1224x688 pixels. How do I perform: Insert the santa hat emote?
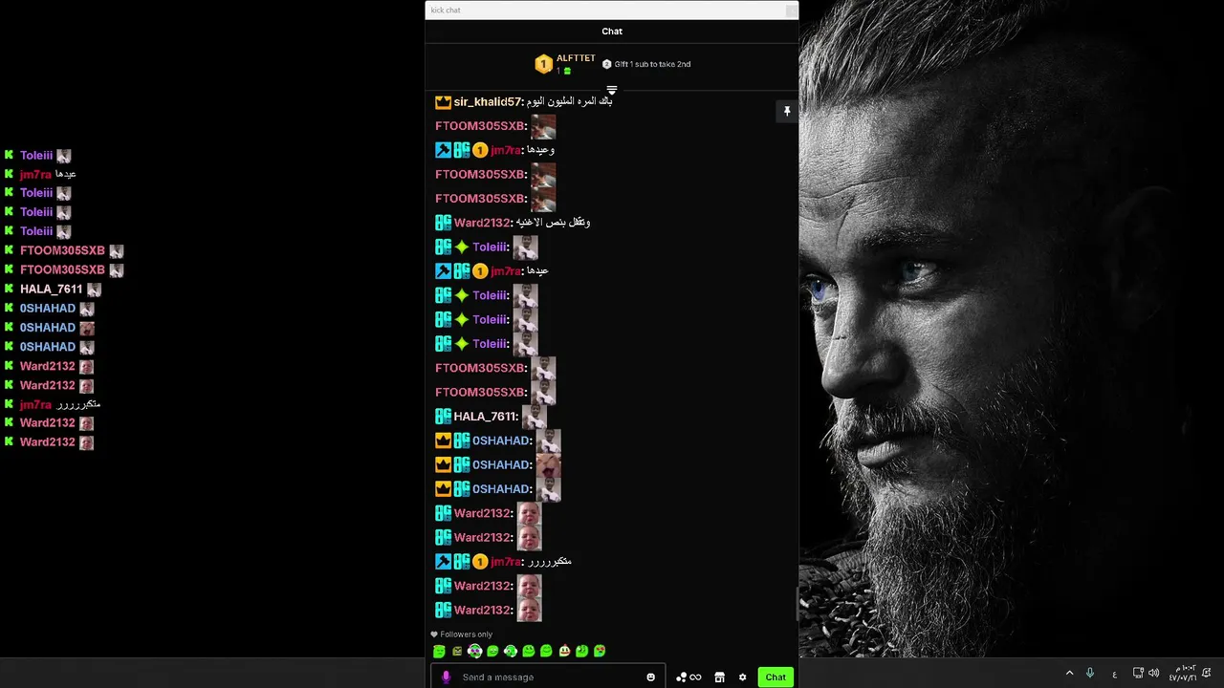point(564,651)
